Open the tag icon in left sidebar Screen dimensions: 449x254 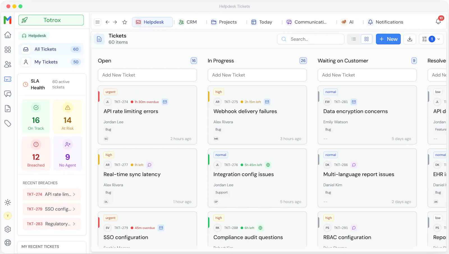(8, 123)
